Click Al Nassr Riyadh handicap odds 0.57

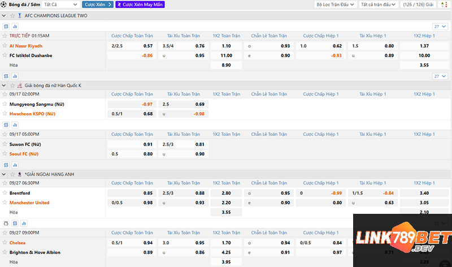[x=148, y=46]
